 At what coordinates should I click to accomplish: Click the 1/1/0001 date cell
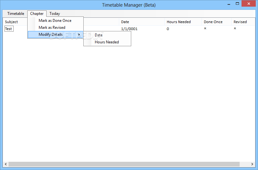point(129,29)
